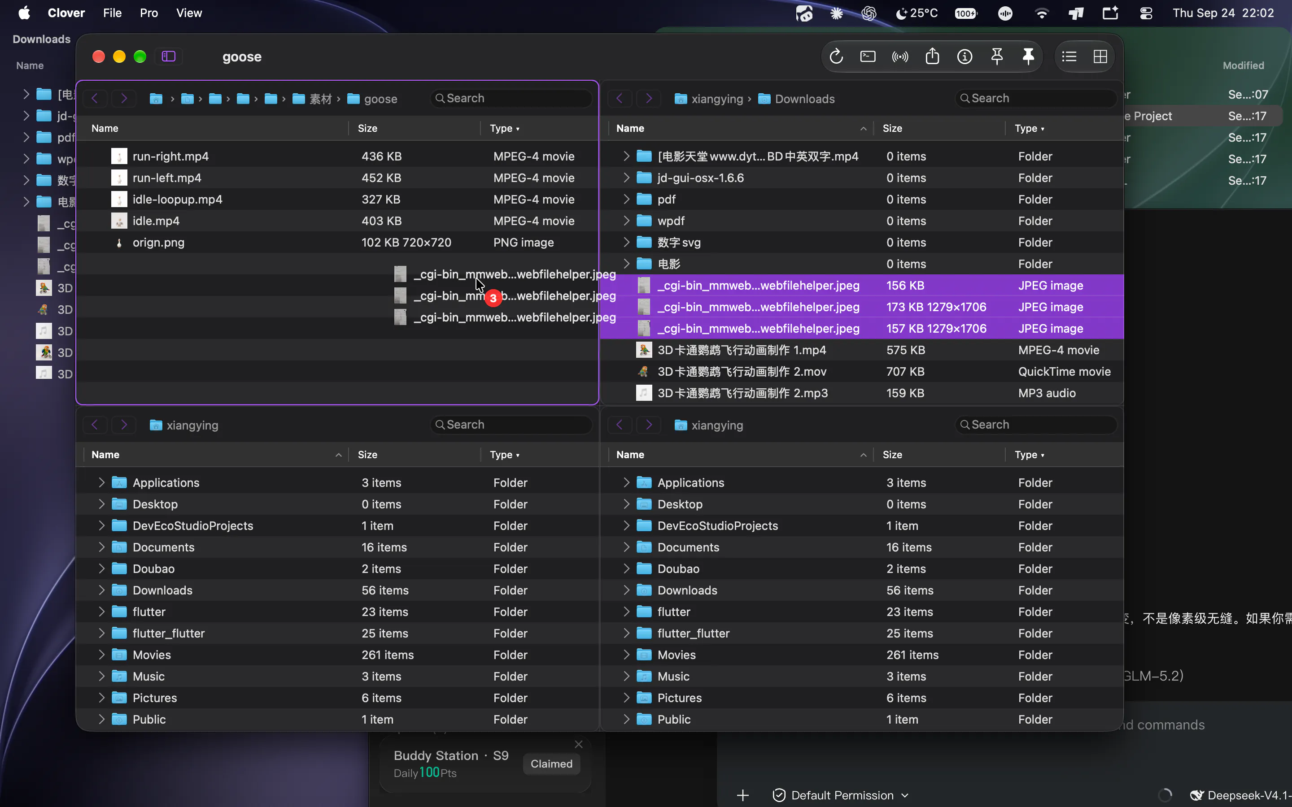
Task: Click the share icon in toolbar
Action: click(933, 56)
